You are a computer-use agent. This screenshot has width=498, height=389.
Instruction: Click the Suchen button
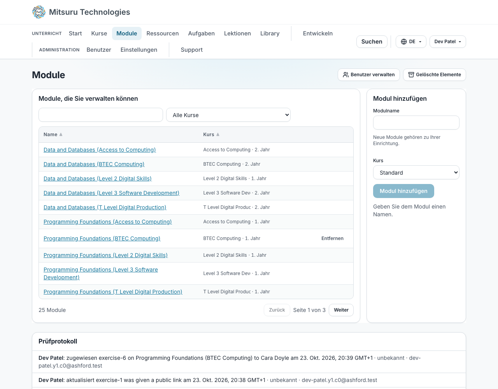pos(372,42)
